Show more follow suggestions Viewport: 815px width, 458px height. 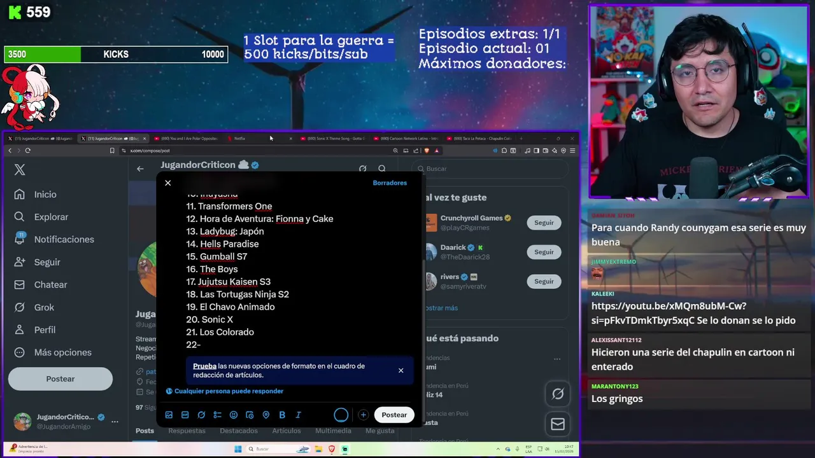coord(441,308)
